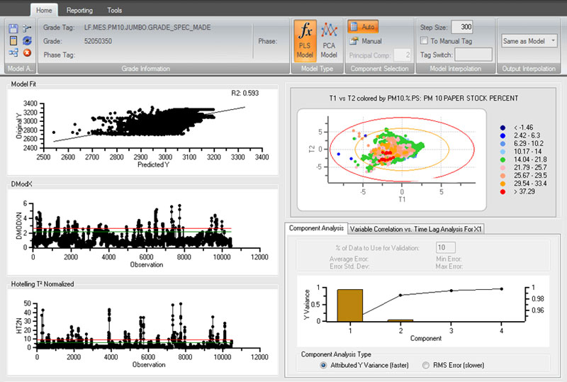This screenshot has height=382, width=567.
Task: Select RMS Error (slower) radio option
Action: coord(426,366)
